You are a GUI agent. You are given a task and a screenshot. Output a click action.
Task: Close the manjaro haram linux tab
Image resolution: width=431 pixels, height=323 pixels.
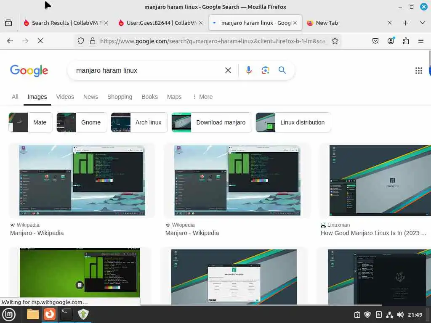click(x=295, y=23)
